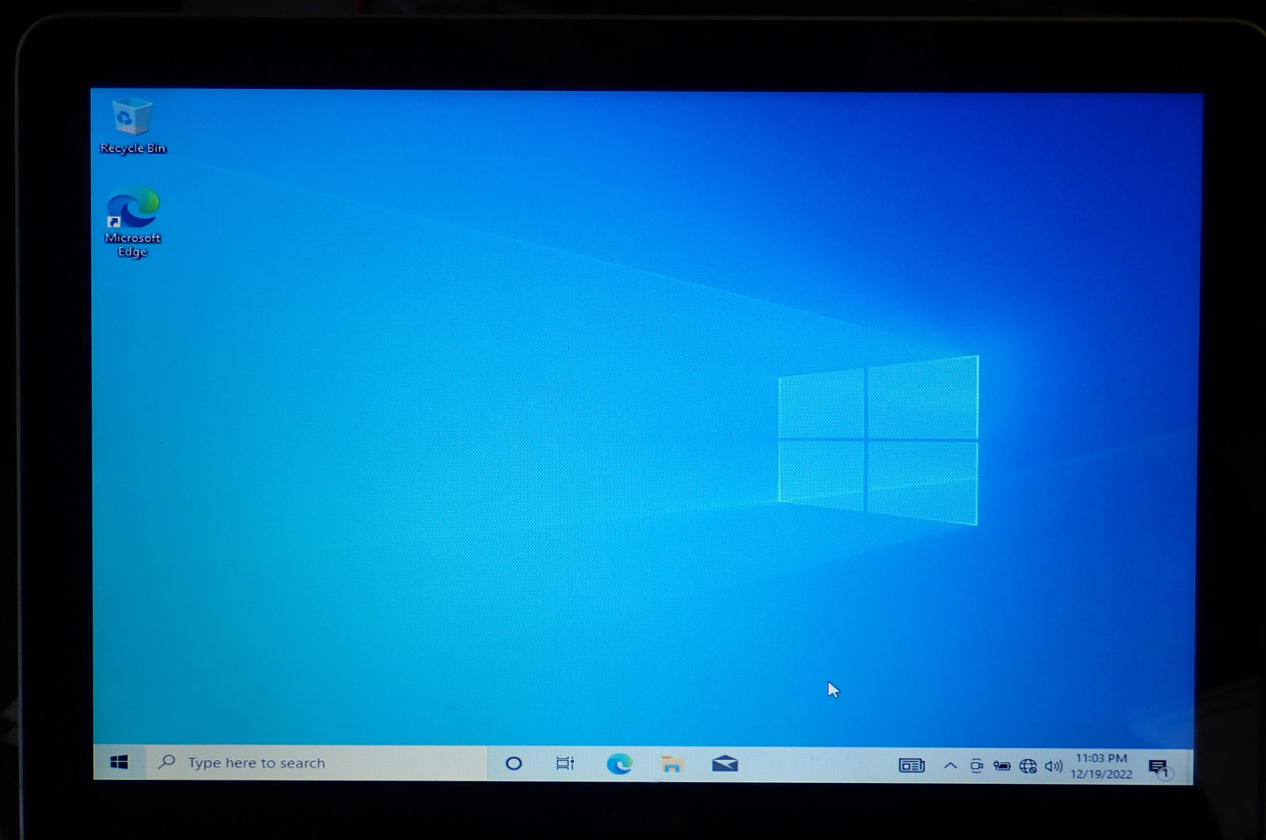The height and width of the screenshot is (840, 1266).
Task: Click the 11:03 PM clock time
Action: [x=1101, y=758]
